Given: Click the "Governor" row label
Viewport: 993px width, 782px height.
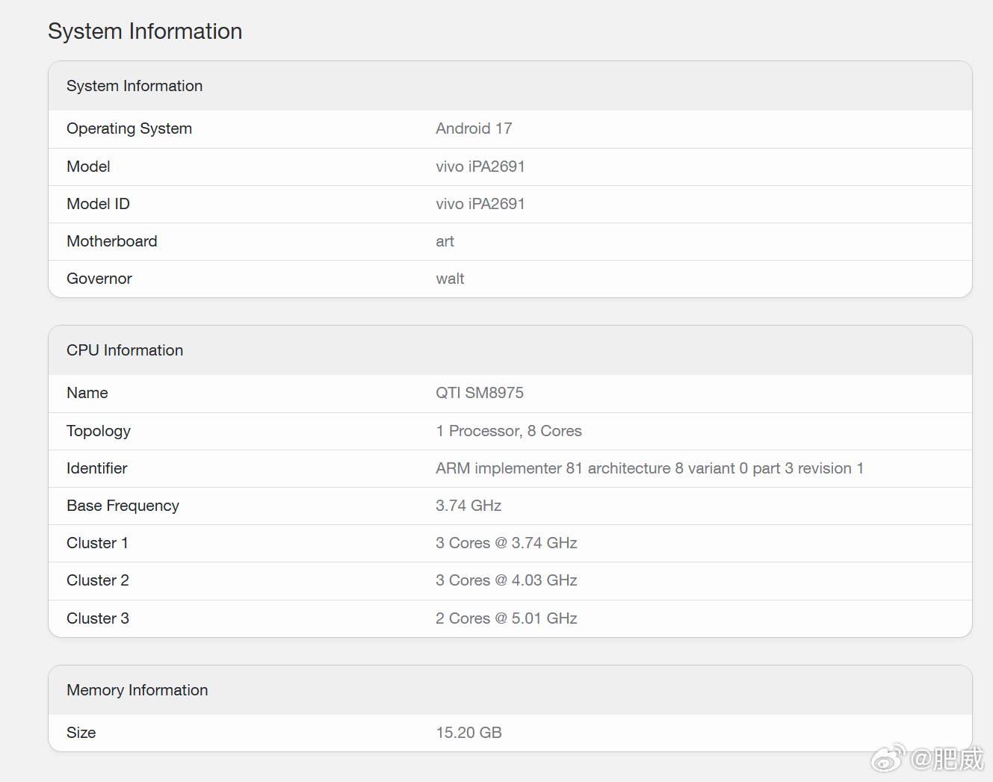Looking at the screenshot, I should tap(99, 279).
